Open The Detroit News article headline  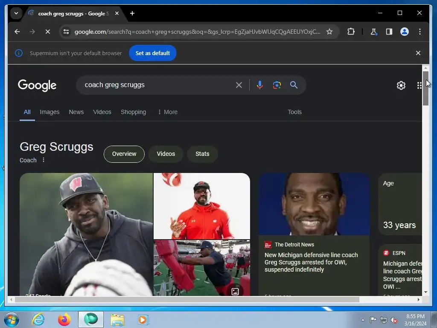311,262
